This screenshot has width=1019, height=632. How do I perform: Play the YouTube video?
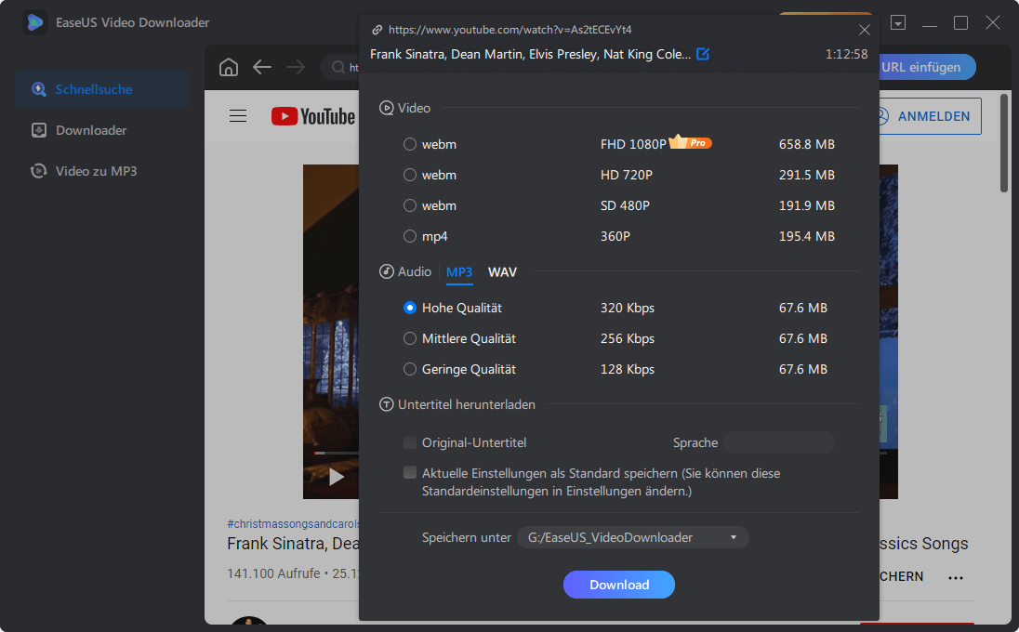point(336,477)
